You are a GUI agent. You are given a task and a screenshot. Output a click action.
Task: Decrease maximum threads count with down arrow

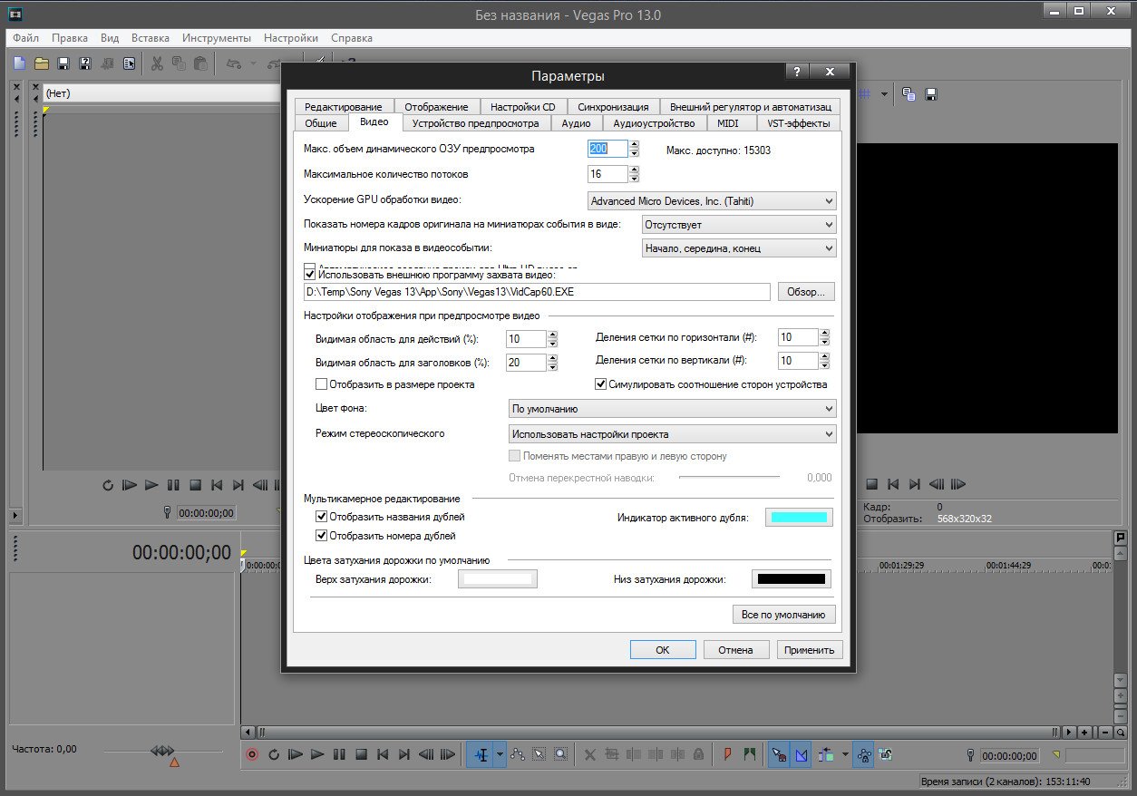635,179
